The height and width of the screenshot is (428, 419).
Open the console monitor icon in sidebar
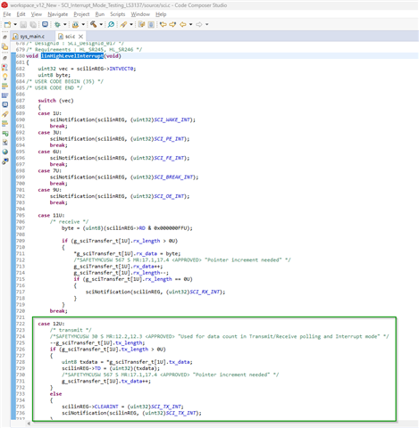point(5,104)
